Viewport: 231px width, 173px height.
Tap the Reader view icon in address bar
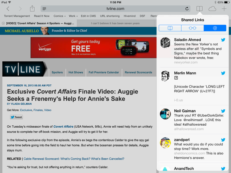point(44,9)
